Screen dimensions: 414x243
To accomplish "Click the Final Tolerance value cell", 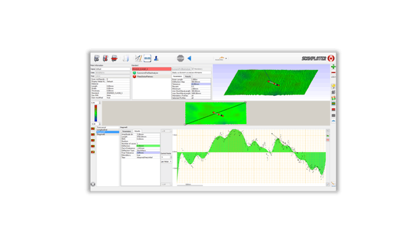I will (x=148, y=153).
